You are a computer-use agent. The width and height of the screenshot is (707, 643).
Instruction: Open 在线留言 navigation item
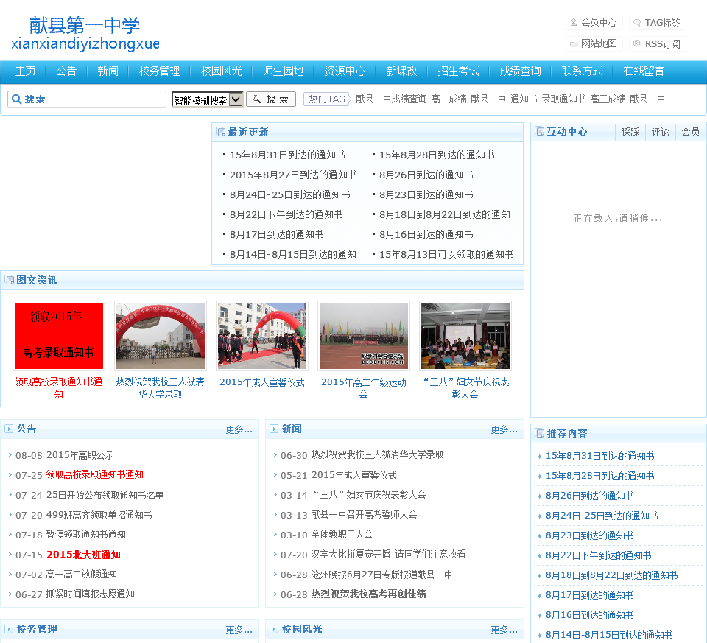644,71
